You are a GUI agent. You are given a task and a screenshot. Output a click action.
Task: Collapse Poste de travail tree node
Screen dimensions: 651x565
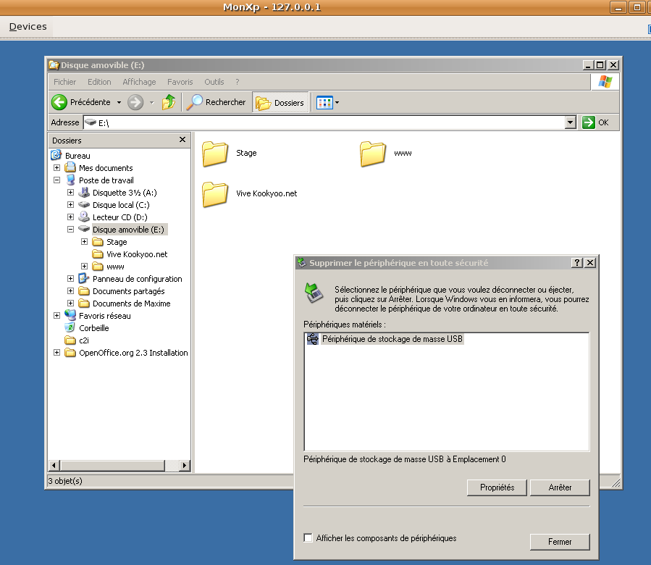tap(57, 180)
